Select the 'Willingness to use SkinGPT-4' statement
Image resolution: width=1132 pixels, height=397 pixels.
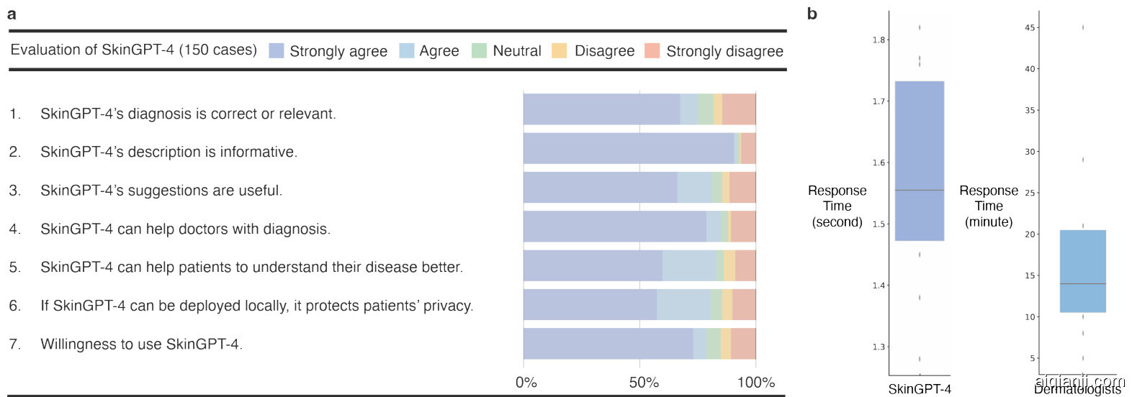tap(141, 344)
